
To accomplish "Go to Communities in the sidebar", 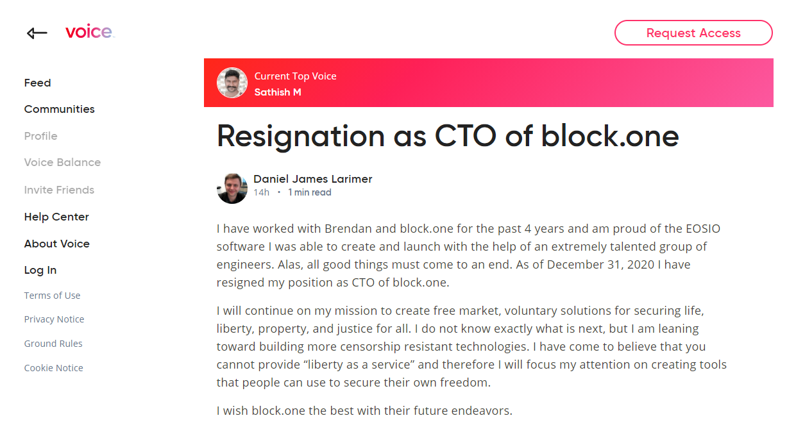I will pyautogui.click(x=59, y=109).
